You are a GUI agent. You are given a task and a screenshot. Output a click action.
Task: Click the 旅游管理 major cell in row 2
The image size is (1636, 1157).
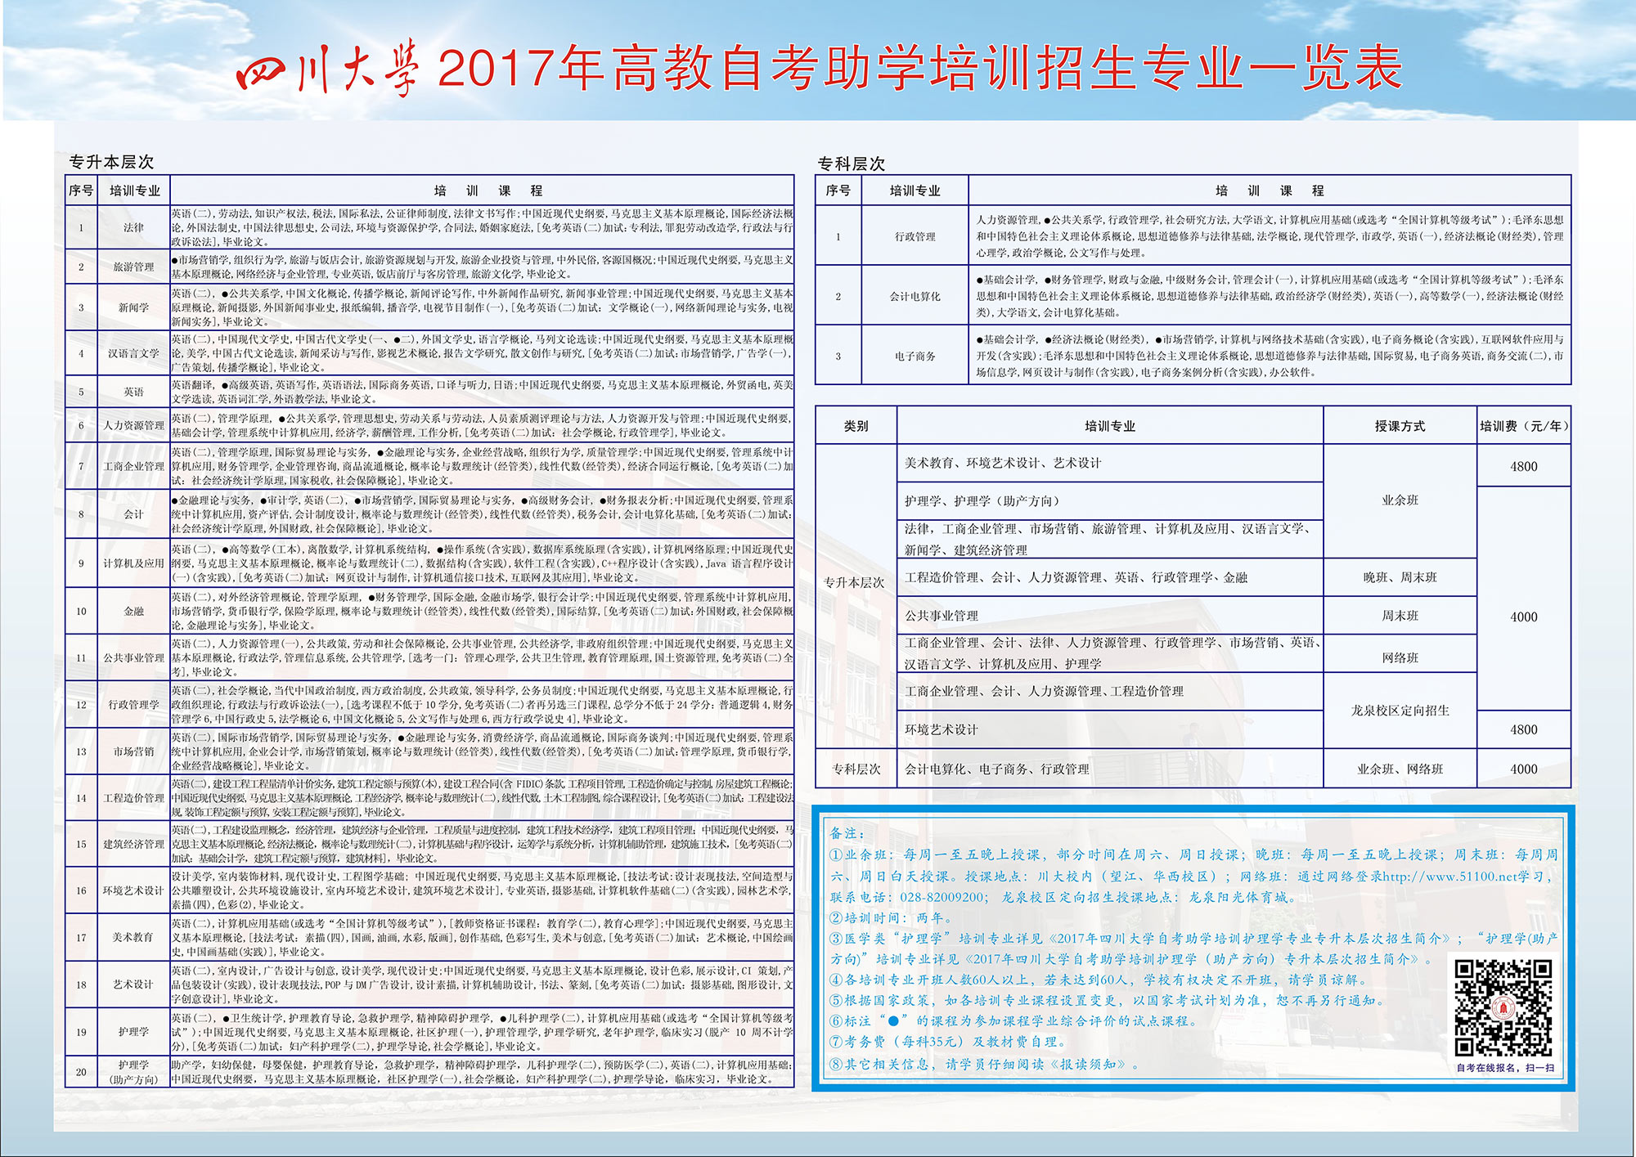pyautogui.click(x=133, y=267)
